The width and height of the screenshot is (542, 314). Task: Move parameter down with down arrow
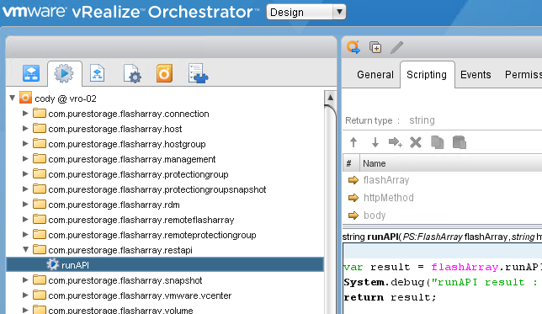375,142
